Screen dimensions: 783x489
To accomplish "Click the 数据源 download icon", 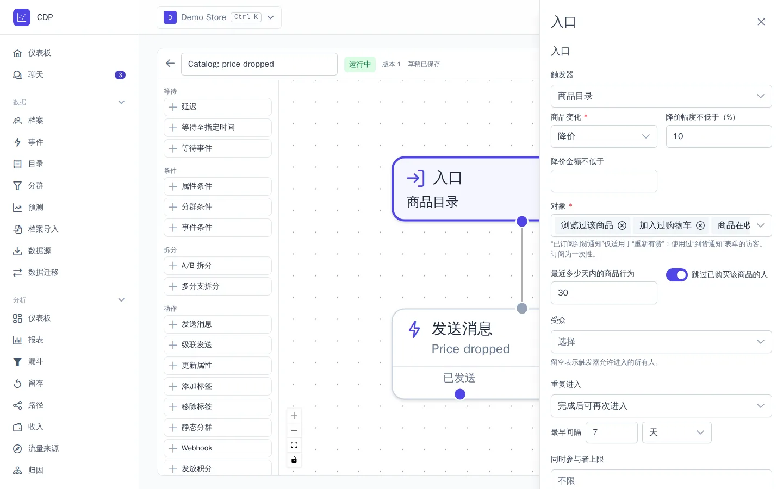I will point(17,251).
